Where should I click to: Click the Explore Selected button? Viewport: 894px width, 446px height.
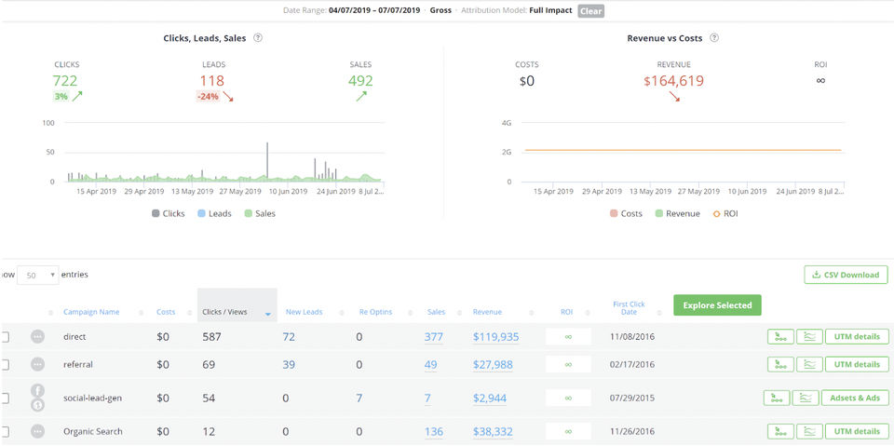tap(717, 305)
